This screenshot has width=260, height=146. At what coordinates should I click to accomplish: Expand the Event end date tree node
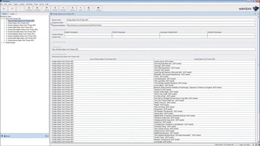tap(4, 32)
